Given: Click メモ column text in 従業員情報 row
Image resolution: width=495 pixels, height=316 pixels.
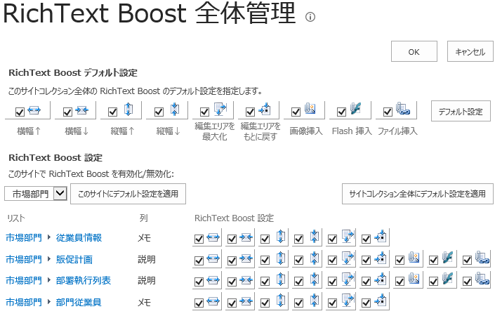Looking at the screenshot, I should (x=144, y=238).
